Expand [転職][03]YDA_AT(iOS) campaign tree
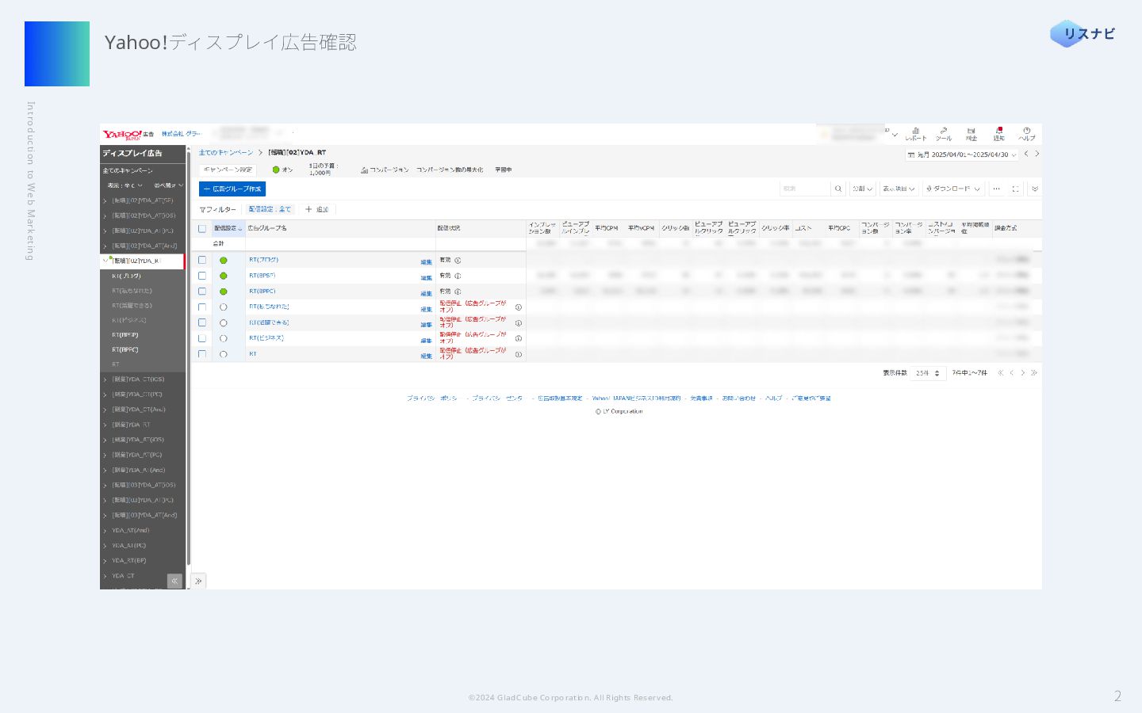The width and height of the screenshot is (1142, 713). [x=105, y=486]
